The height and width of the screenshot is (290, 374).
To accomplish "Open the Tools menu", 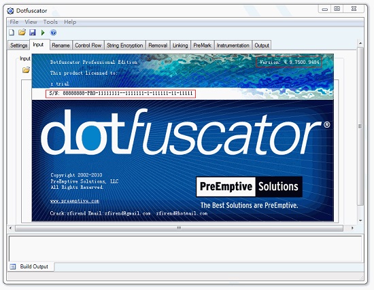I will 50,22.
